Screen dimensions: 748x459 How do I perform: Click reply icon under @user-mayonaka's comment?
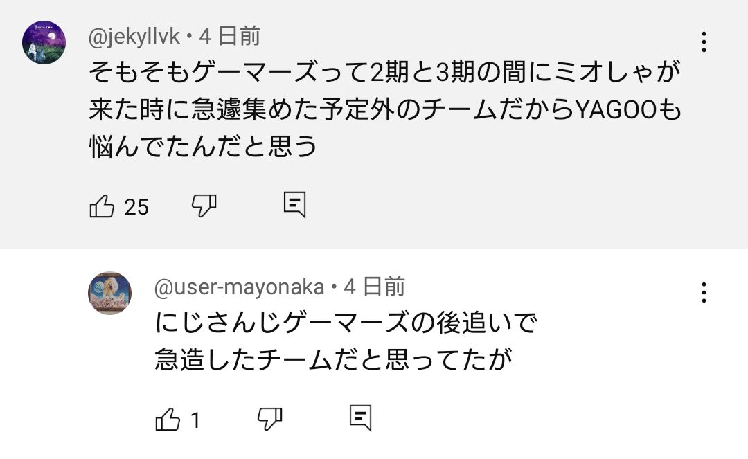pos(361,417)
